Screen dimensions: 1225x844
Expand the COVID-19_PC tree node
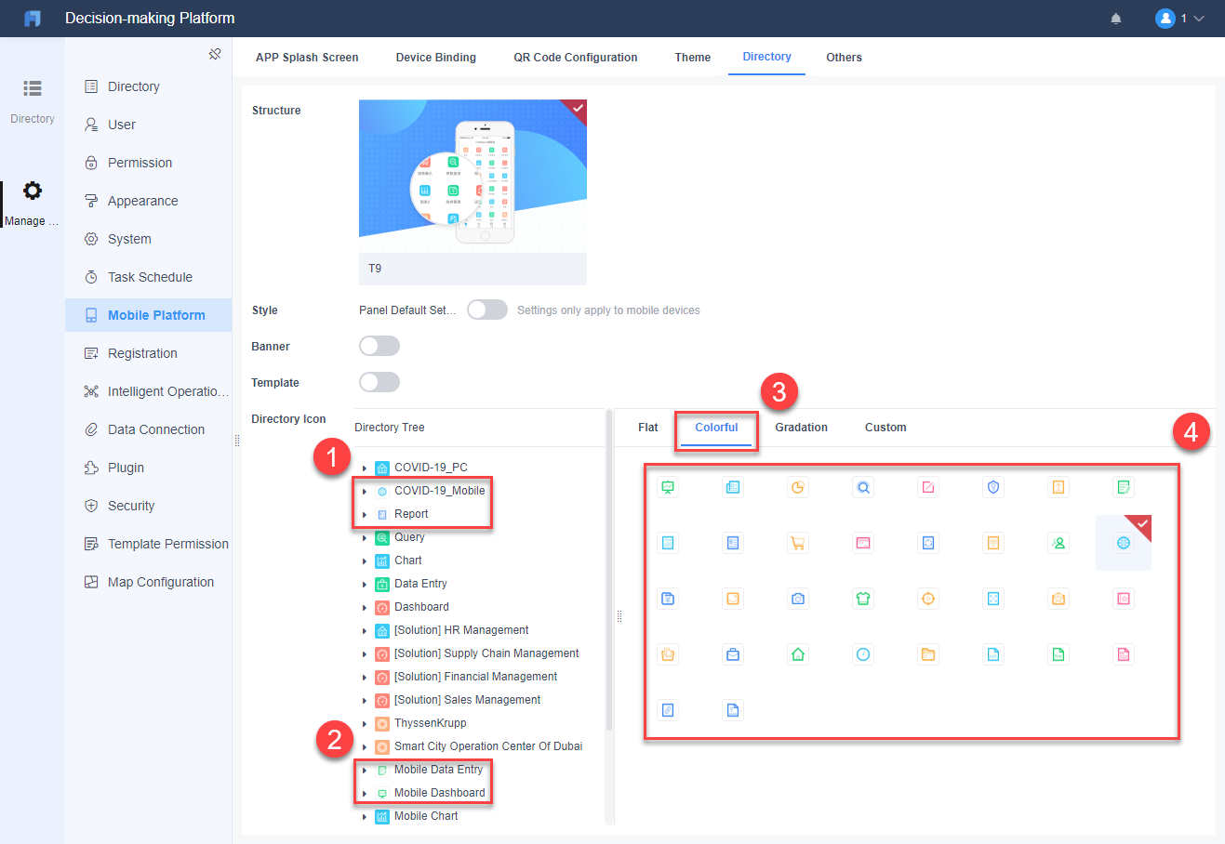click(x=365, y=468)
